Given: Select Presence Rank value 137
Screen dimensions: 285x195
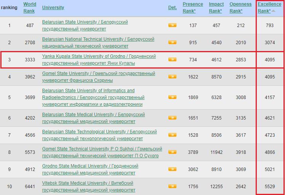Looking at the screenshot, I should 193,26.
